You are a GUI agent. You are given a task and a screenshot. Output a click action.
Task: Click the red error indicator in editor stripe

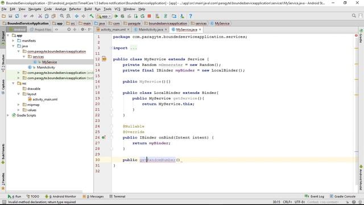pyautogui.click(x=356, y=35)
